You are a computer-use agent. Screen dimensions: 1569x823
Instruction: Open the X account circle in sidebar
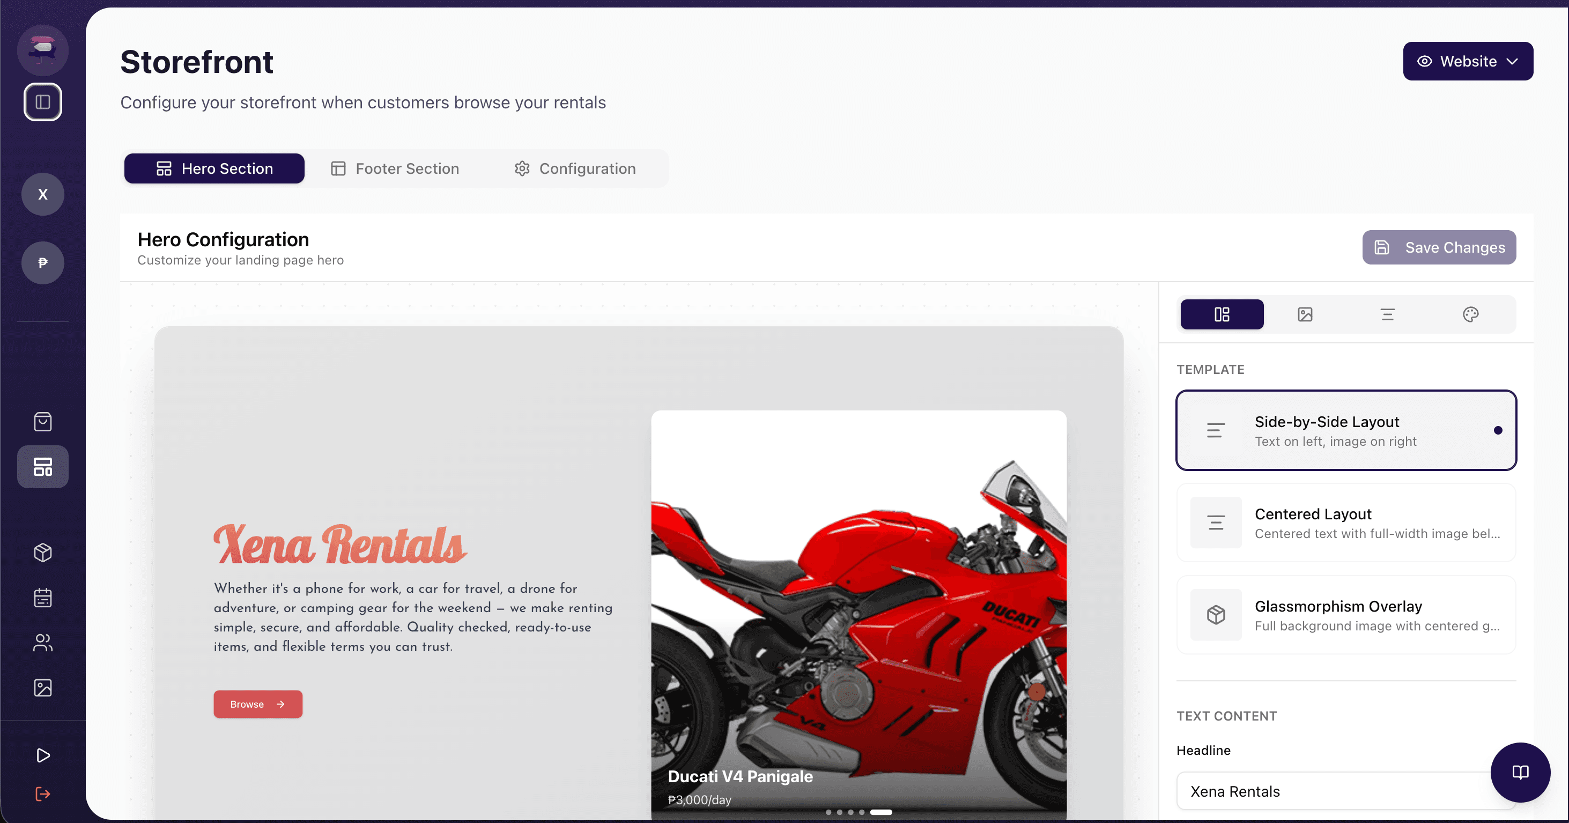pos(43,194)
